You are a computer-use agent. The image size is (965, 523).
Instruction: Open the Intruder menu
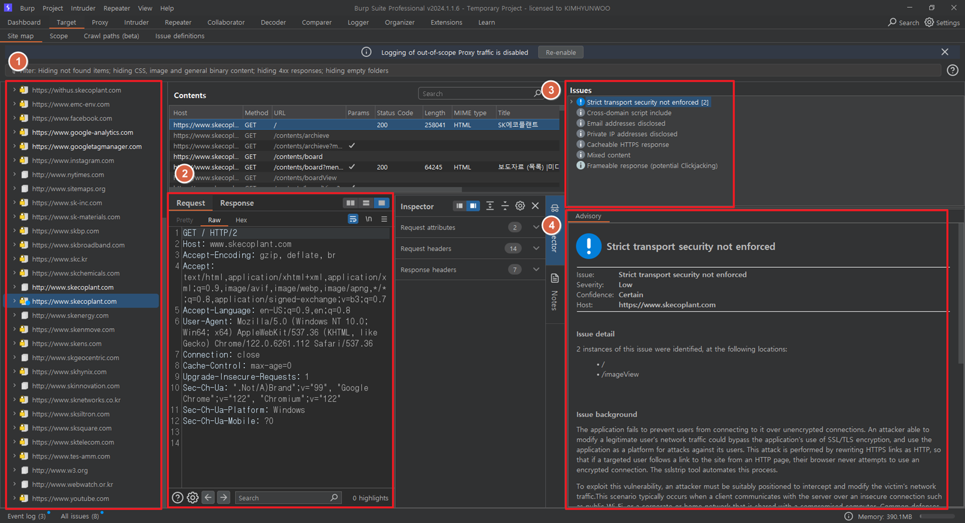click(x=83, y=8)
